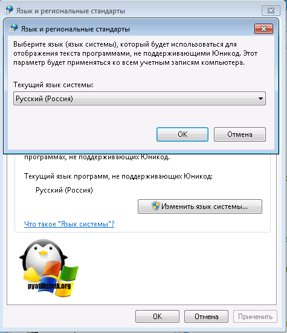
Task: Open the Русский (Россия) system language combo box
Action: [139, 99]
